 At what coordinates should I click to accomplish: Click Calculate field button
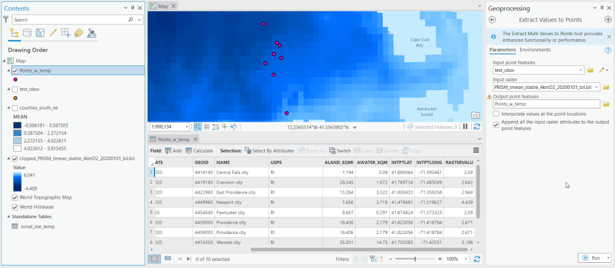[x=199, y=150]
